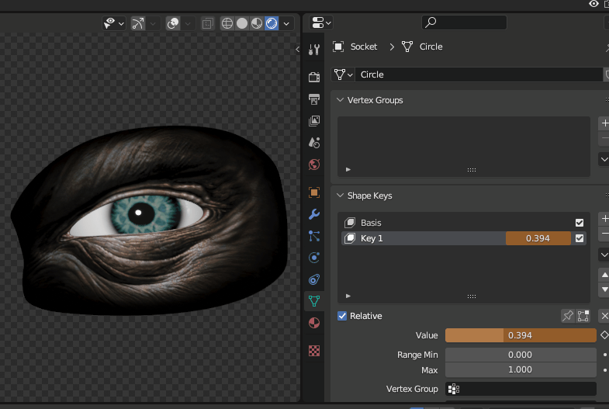Screen dimensions: 609x409
Task: Open the Render properties tab
Action: click(x=314, y=78)
